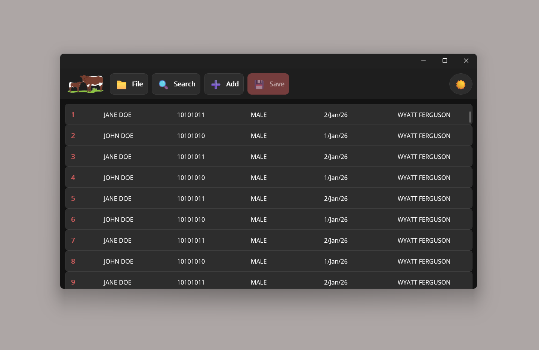The height and width of the screenshot is (350, 539).
Task: Maximize the application window
Action: pos(444,60)
